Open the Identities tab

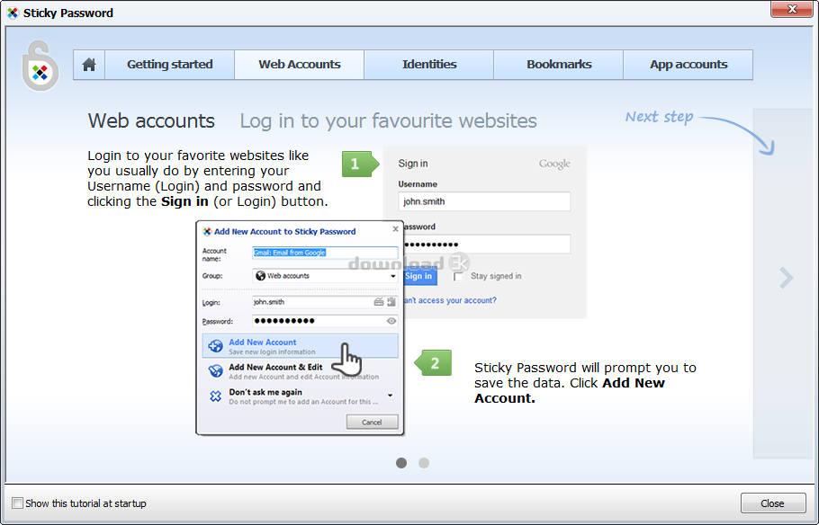click(428, 65)
